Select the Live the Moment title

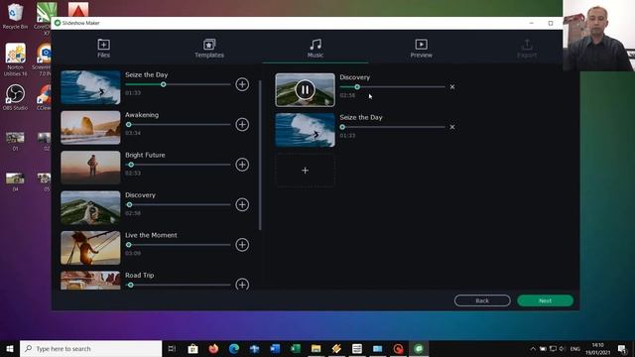pos(151,235)
